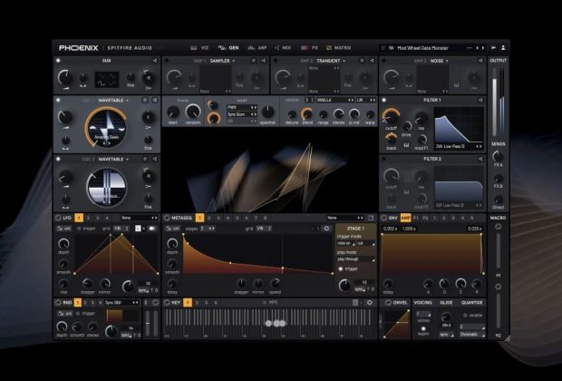Screen dimensions: 562x381
Task: Toggle OSC 2 Wavetable power
Action: tap(58, 159)
